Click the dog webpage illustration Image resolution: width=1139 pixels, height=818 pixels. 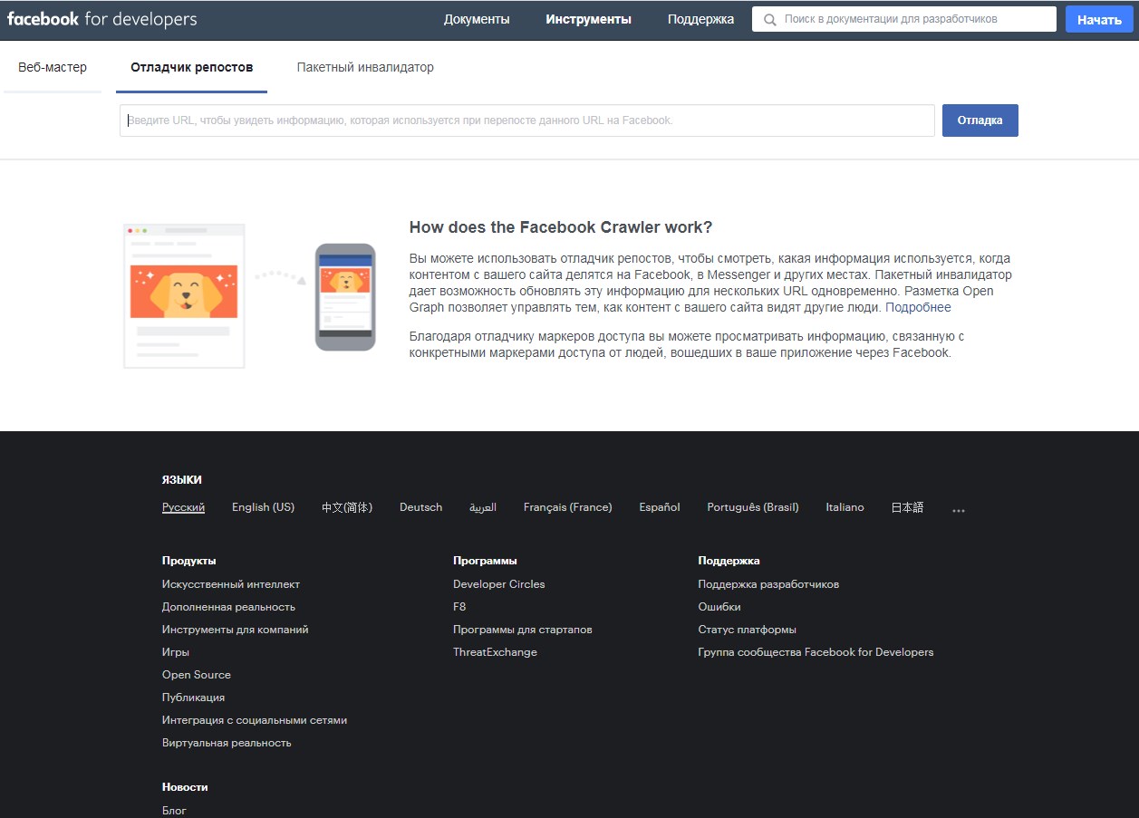184,296
